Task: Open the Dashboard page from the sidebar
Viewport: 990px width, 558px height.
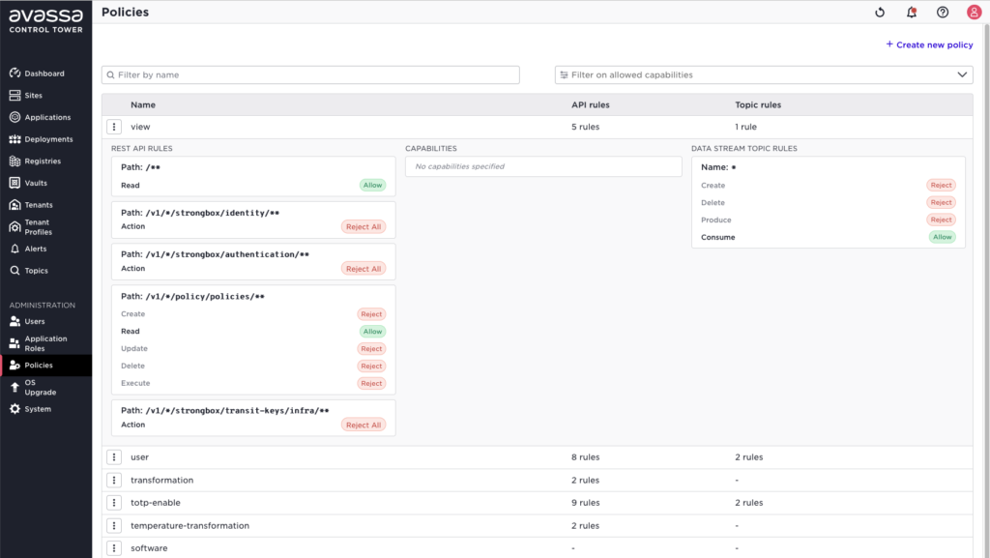Action: tap(43, 73)
